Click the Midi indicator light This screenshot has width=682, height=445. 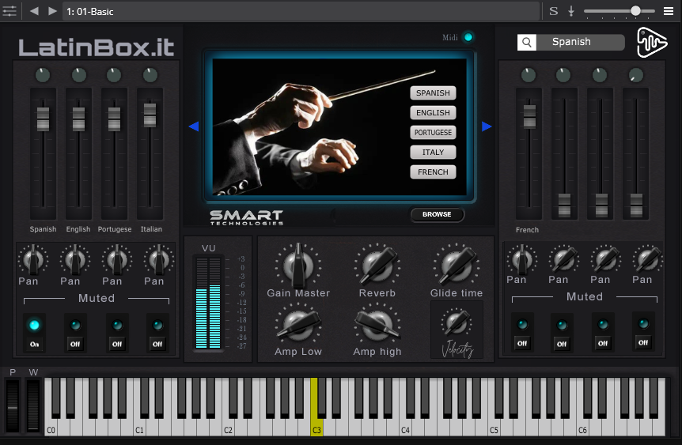pos(468,37)
